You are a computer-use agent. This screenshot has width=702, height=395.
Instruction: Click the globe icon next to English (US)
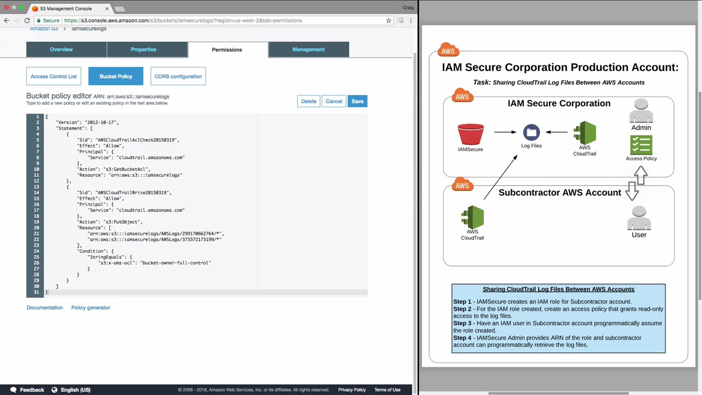pyautogui.click(x=54, y=390)
